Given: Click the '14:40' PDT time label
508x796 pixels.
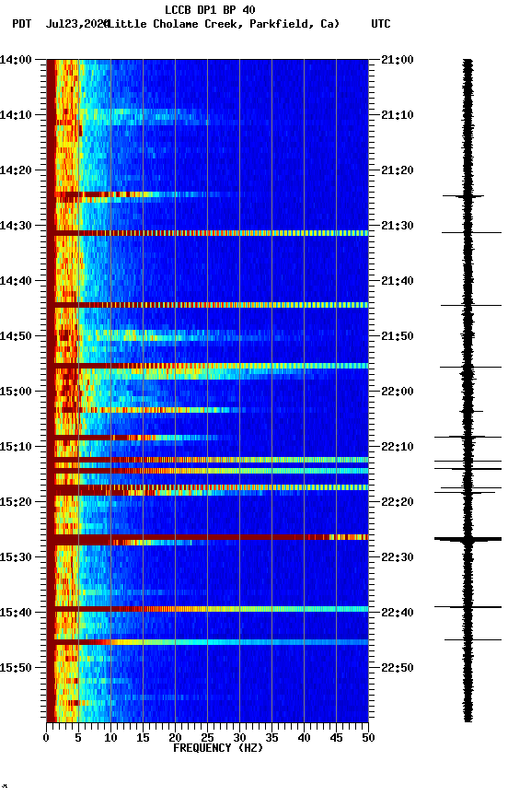Looking at the screenshot, I should [16, 281].
